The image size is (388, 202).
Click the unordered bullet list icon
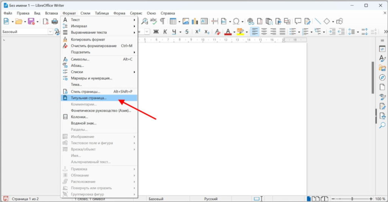pos(293,32)
